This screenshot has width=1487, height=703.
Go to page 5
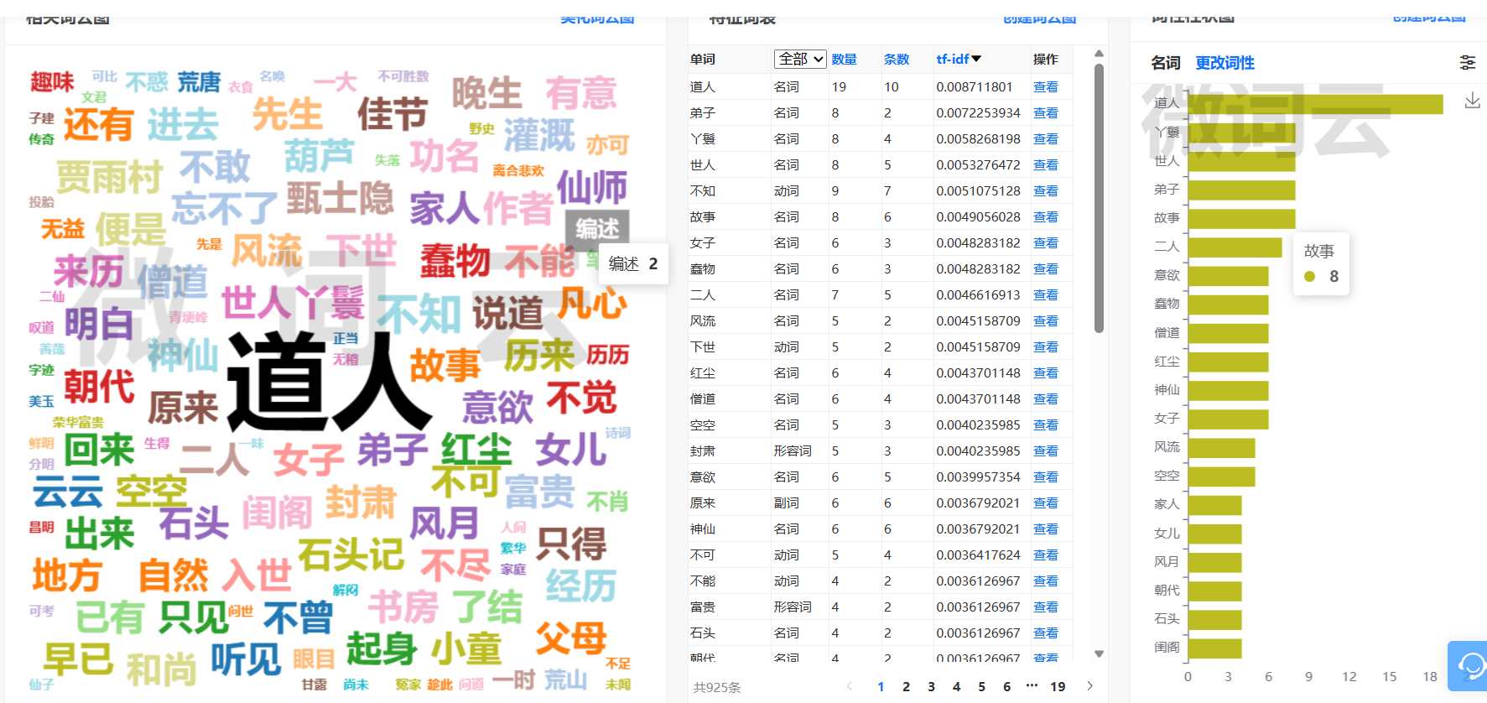981,686
